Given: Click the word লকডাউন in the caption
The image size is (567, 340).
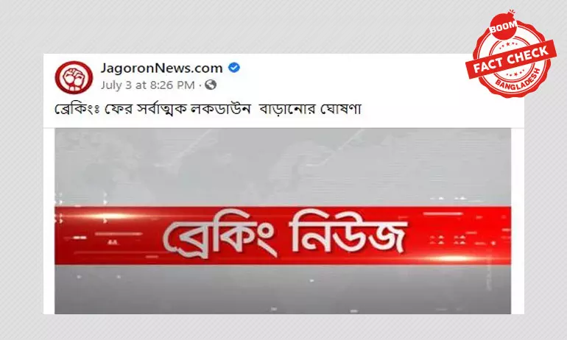Looking at the screenshot, I should click(221, 109).
